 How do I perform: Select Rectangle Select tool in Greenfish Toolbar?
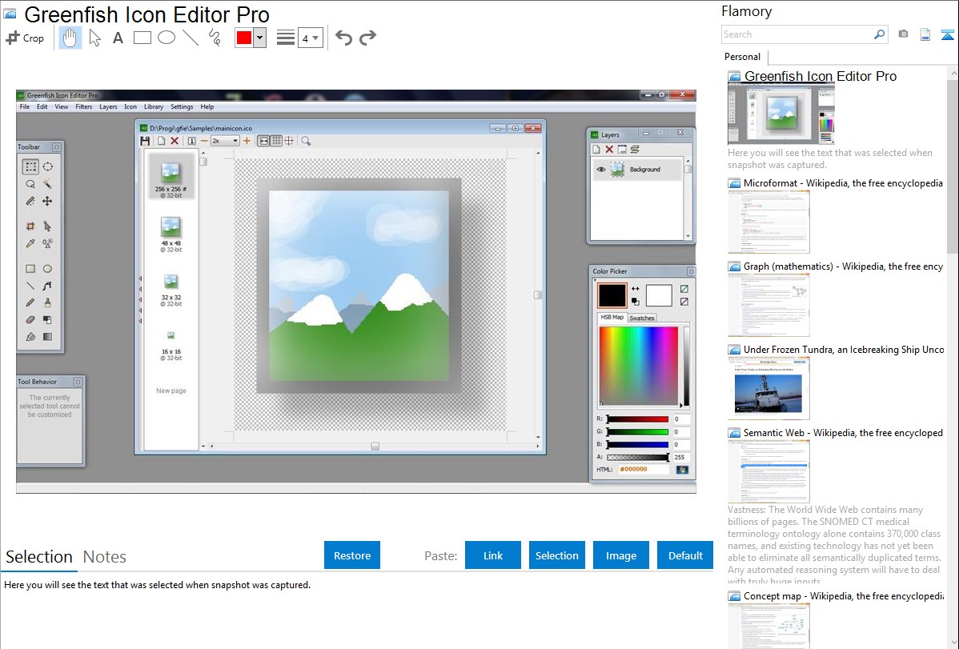30,166
